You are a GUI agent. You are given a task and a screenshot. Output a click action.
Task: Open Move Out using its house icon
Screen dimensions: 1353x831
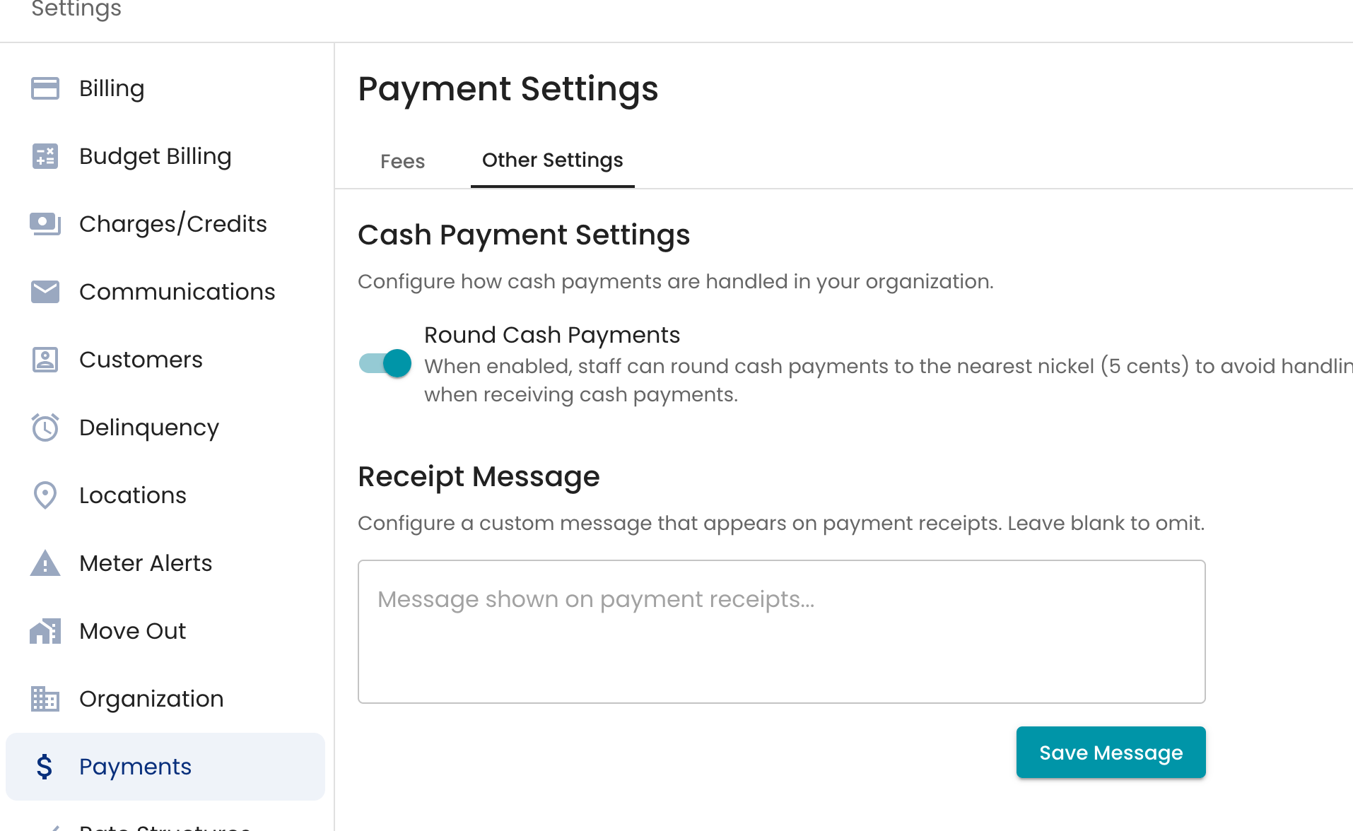(x=45, y=631)
